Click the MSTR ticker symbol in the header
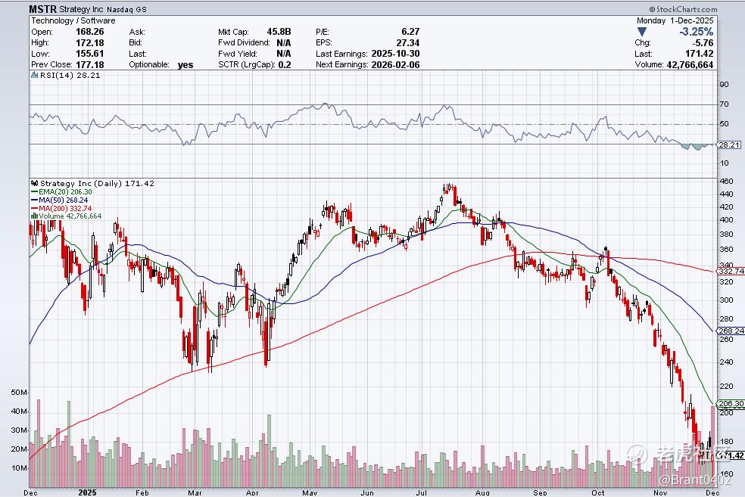745x497 pixels. [x=42, y=9]
